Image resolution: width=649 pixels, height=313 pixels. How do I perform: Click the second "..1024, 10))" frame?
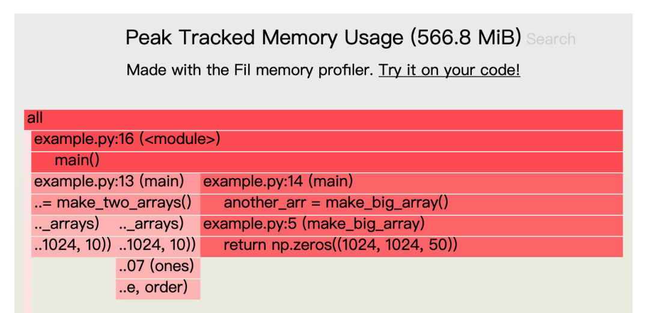(x=157, y=245)
